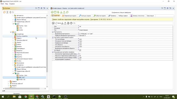The image size is (177, 99).
Task: Click the document copy icon in properties toolbar
Action: (68, 23)
